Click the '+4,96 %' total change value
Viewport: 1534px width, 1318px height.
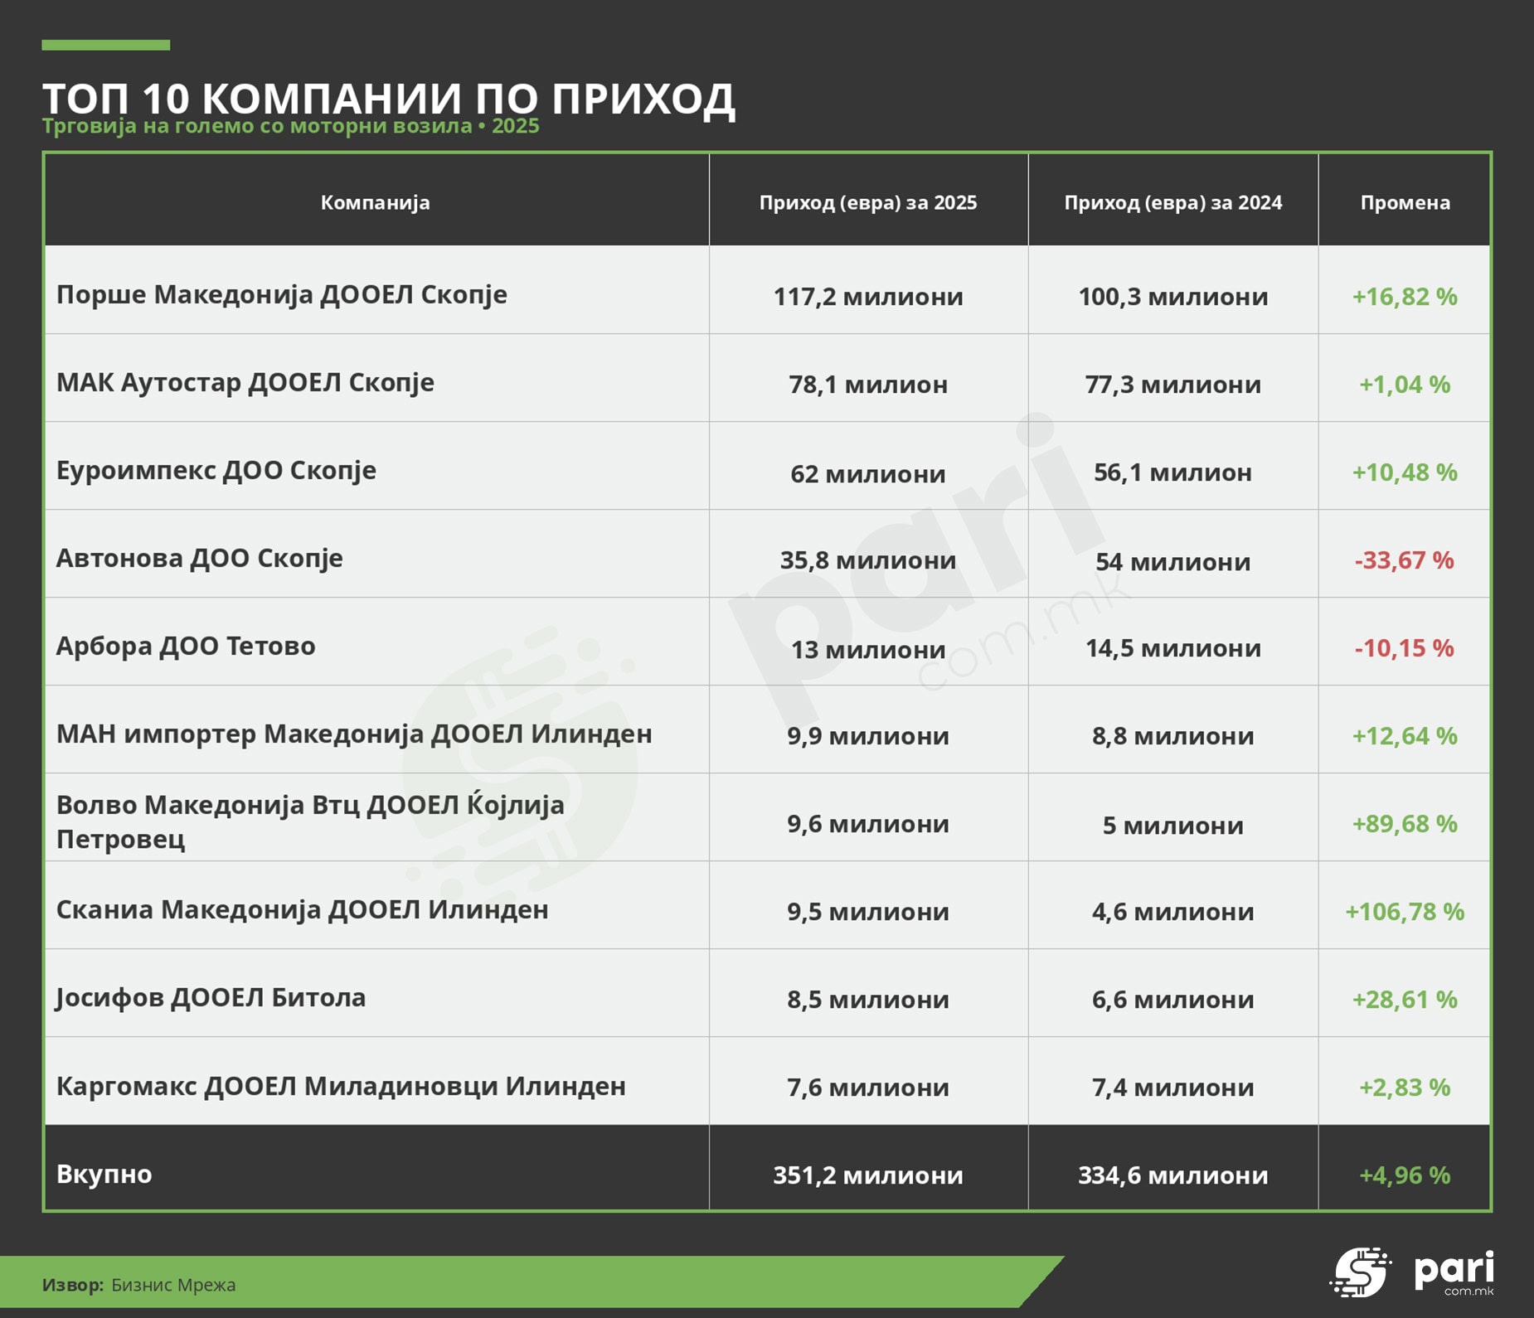click(x=1405, y=1175)
